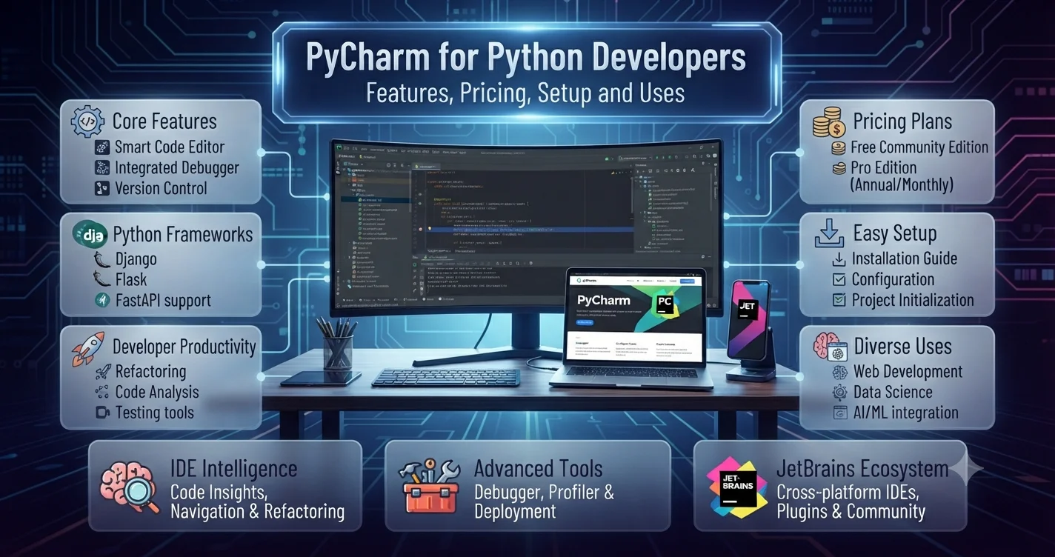Click the PC logo on the laptop screen
1055x557 pixels.
664,306
